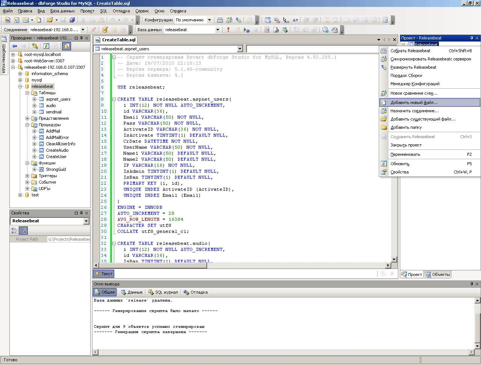
Task: Choose Менеджер Конфигураций in context menu
Action: [x=430, y=84]
